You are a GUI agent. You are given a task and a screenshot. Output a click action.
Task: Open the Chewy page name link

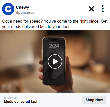tap(23, 7)
